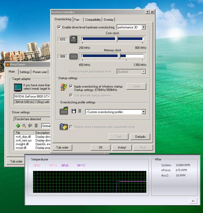Click the nForce: 675 RPM reading
This screenshot has width=203, height=213.
tap(174, 170)
